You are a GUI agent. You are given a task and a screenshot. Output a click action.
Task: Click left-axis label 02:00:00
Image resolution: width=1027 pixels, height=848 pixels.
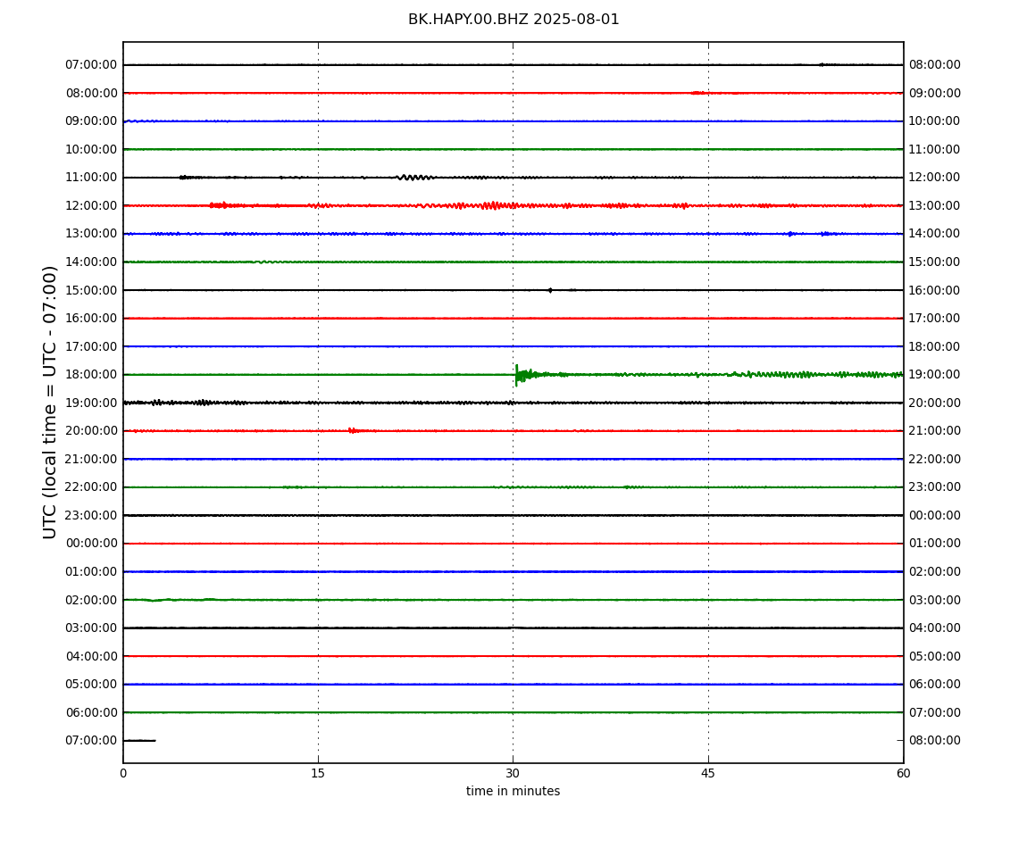point(91,600)
